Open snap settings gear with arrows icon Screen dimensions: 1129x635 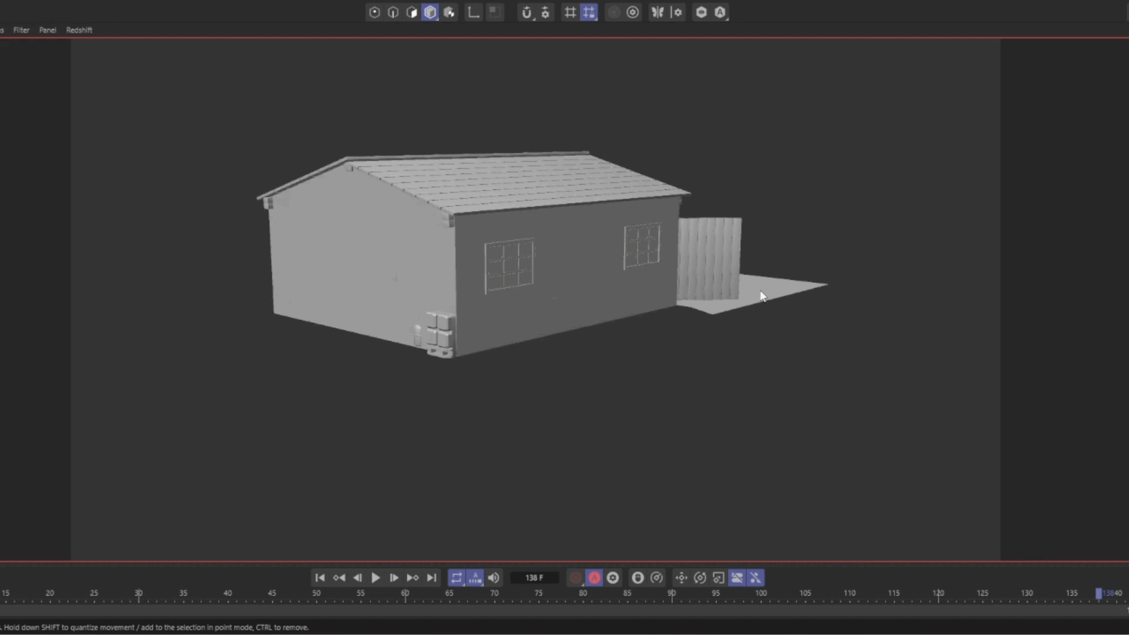[x=546, y=12]
